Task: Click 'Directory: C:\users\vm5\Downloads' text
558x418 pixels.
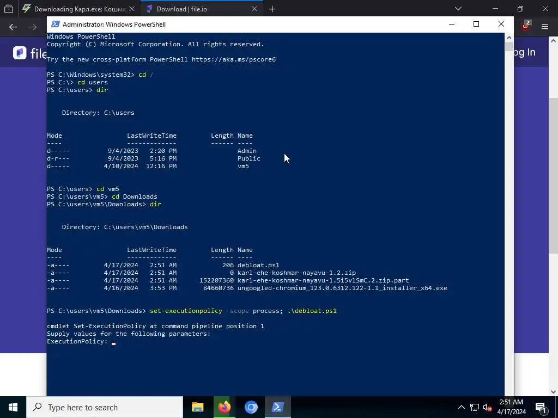Action: tap(125, 227)
